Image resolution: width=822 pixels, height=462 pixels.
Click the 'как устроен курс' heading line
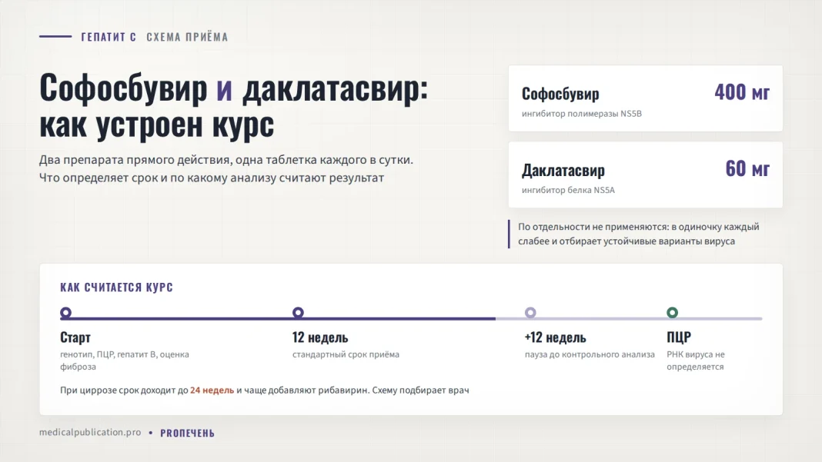coord(157,125)
